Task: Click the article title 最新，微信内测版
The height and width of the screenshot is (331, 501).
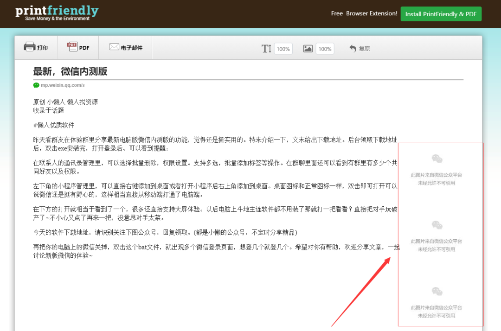Action: (x=70, y=71)
